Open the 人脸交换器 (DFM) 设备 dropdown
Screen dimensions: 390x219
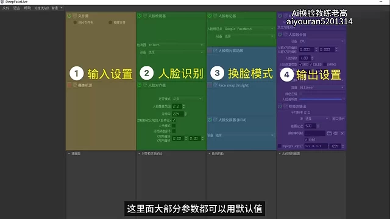[x=244, y=135]
